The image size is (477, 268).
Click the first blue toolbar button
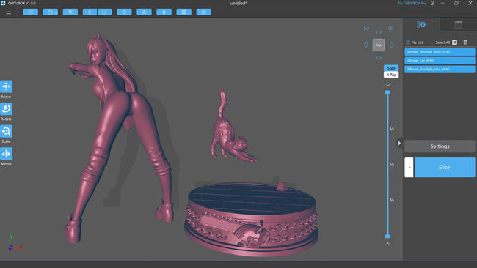(30, 12)
